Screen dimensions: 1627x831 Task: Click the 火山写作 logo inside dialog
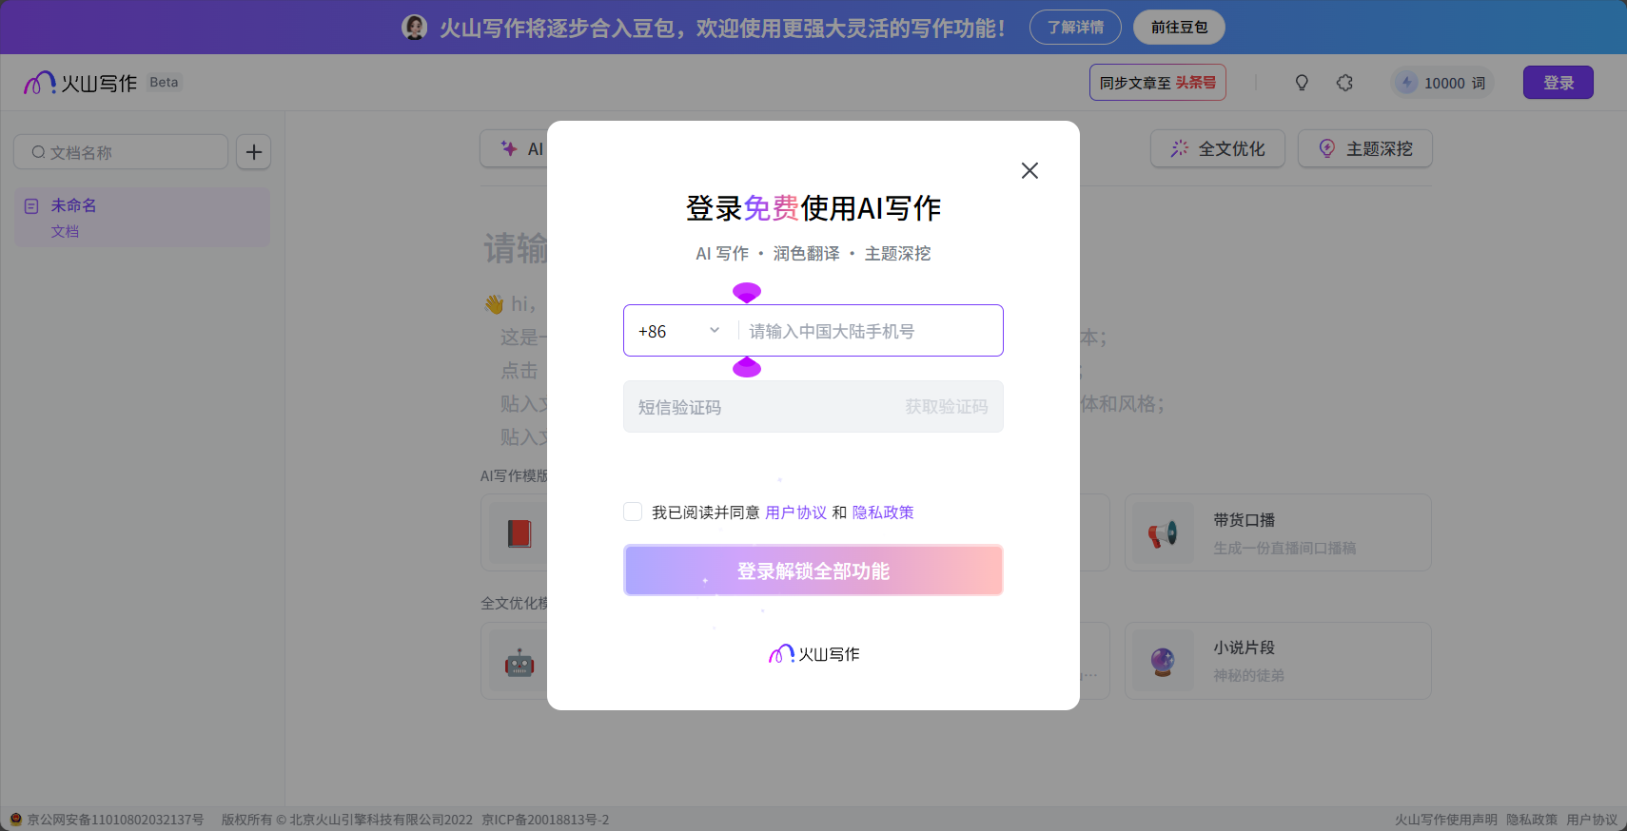[813, 654]
